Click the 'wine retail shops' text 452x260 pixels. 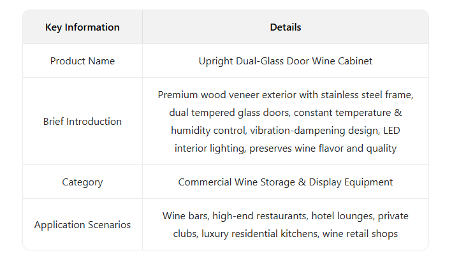(x=362, y=234)
